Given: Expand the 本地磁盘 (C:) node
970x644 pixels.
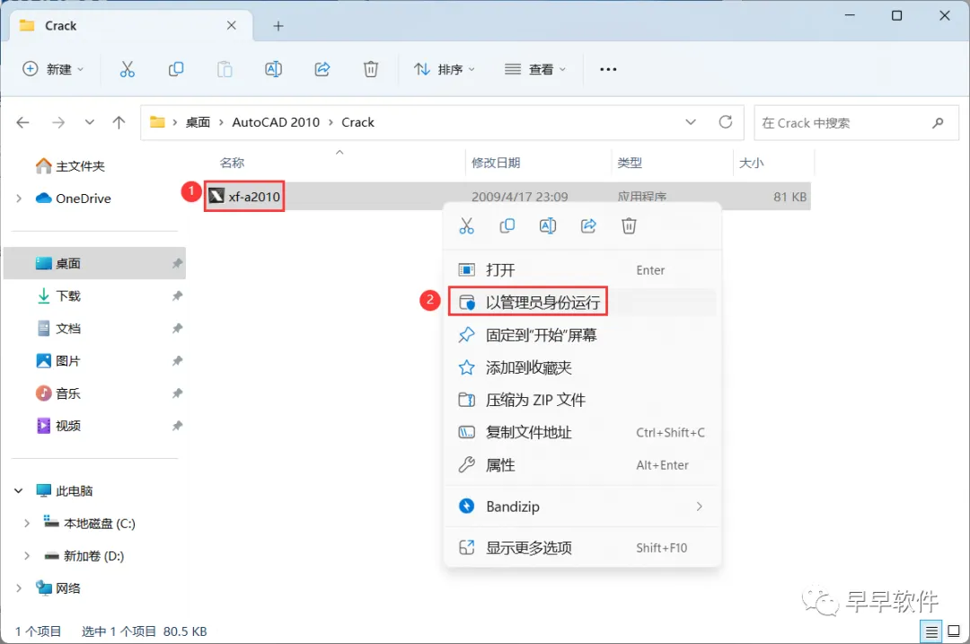Looking at the screenshot, I should (x=27, y=524).
